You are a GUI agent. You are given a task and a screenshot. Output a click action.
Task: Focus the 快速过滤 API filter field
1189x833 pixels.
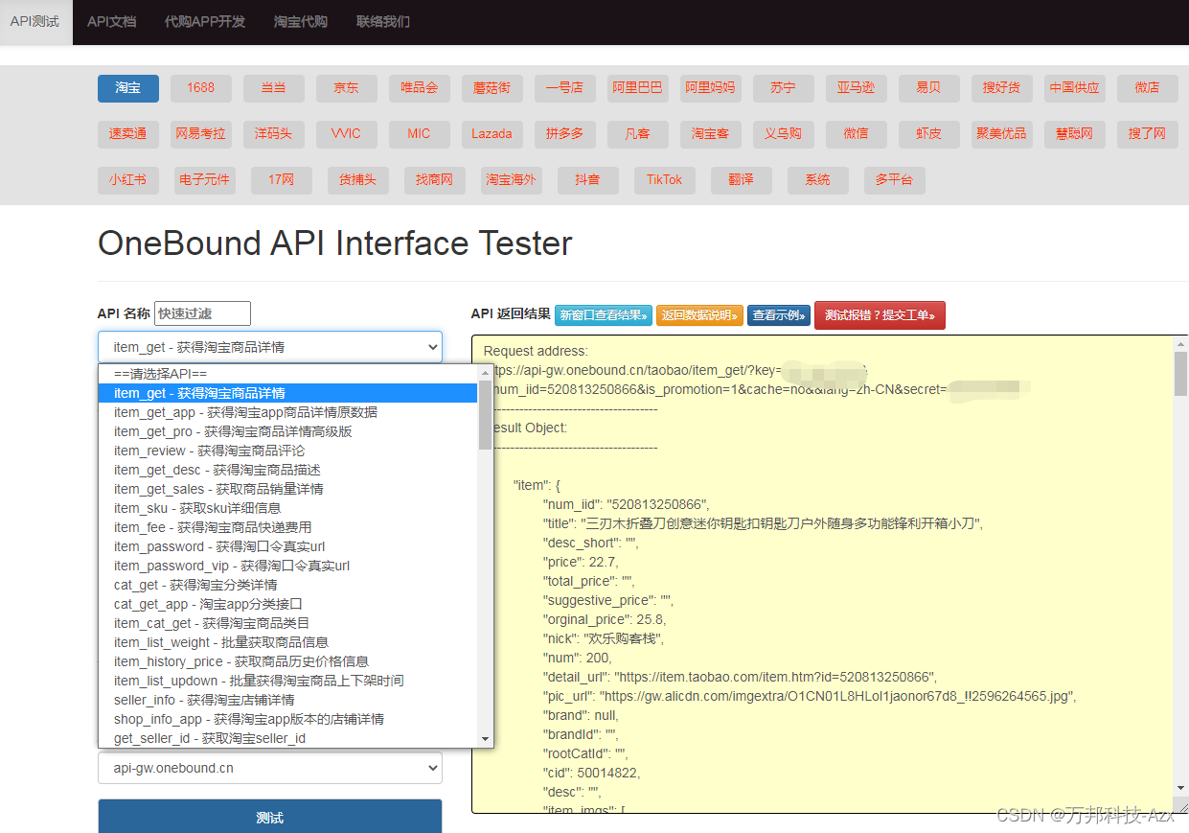coord(202,313)
